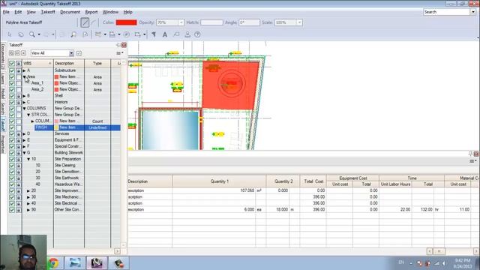Select the text annotation A tool
The width and height of the screenshot is (480, 270).
(165, 34)
